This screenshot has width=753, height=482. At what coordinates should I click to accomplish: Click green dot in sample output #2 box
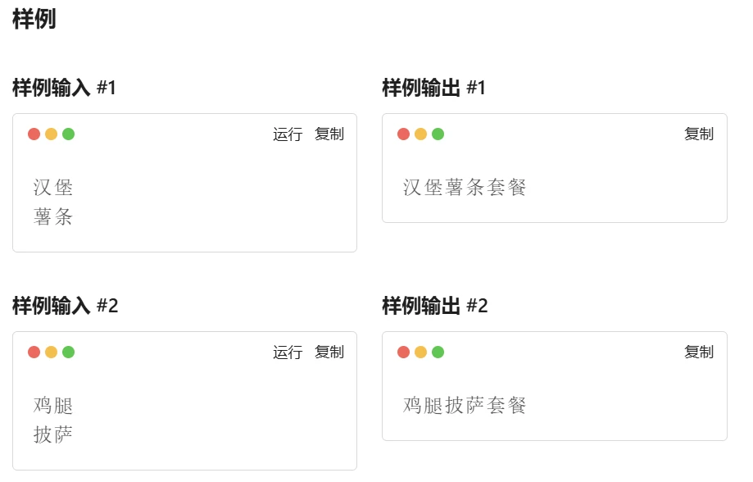click(x=438, y=352)
